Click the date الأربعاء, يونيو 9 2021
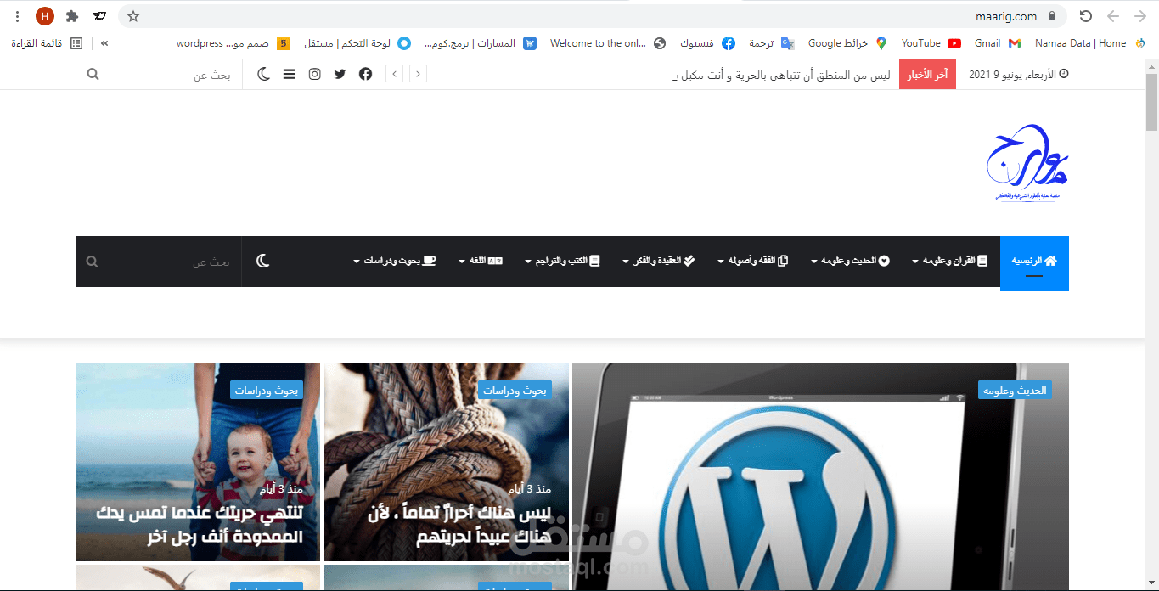This screenshot has height=591, width=1159. [1018, 75]
